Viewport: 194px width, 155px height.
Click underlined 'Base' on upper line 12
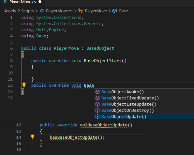pos(89,85)
